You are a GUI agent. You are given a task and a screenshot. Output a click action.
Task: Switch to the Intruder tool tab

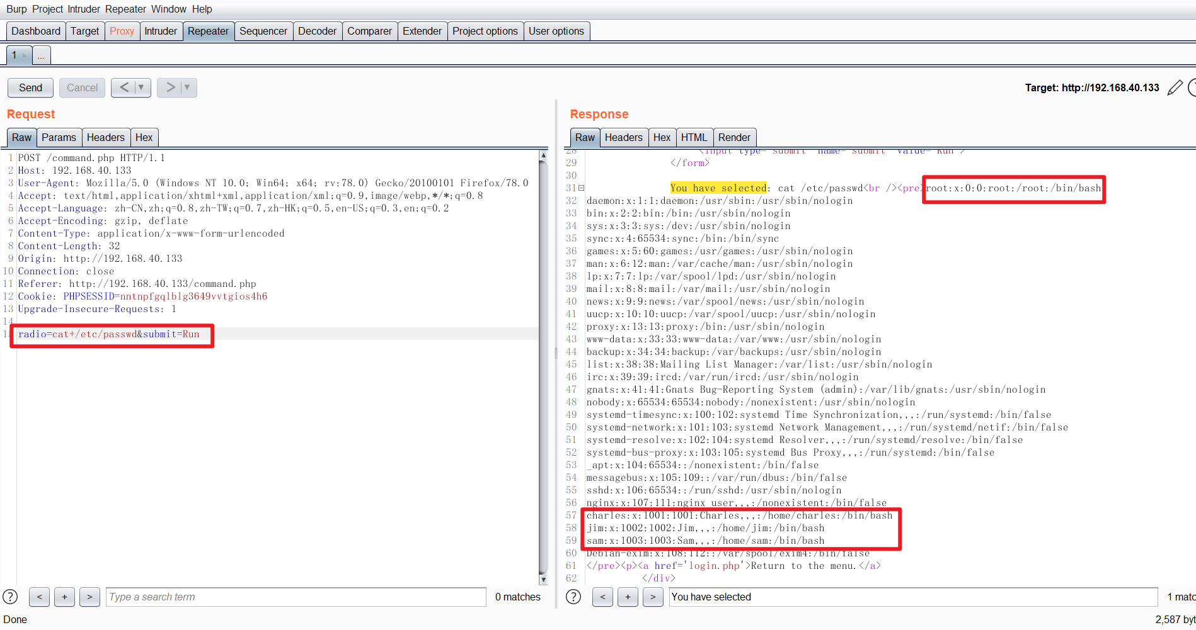click(161, 31)
